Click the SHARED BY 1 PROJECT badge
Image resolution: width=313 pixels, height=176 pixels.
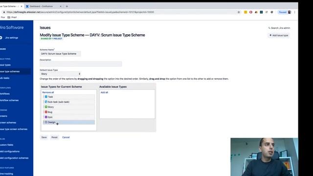point(51,39)
